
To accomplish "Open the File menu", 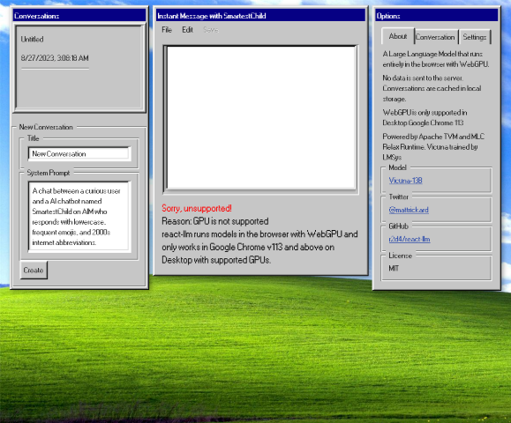I will coord(167,30).
